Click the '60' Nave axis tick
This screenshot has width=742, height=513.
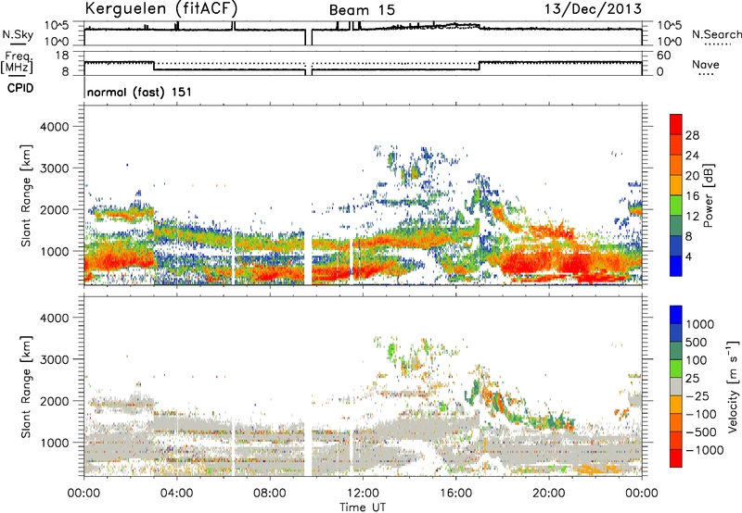tap(663, 56)
